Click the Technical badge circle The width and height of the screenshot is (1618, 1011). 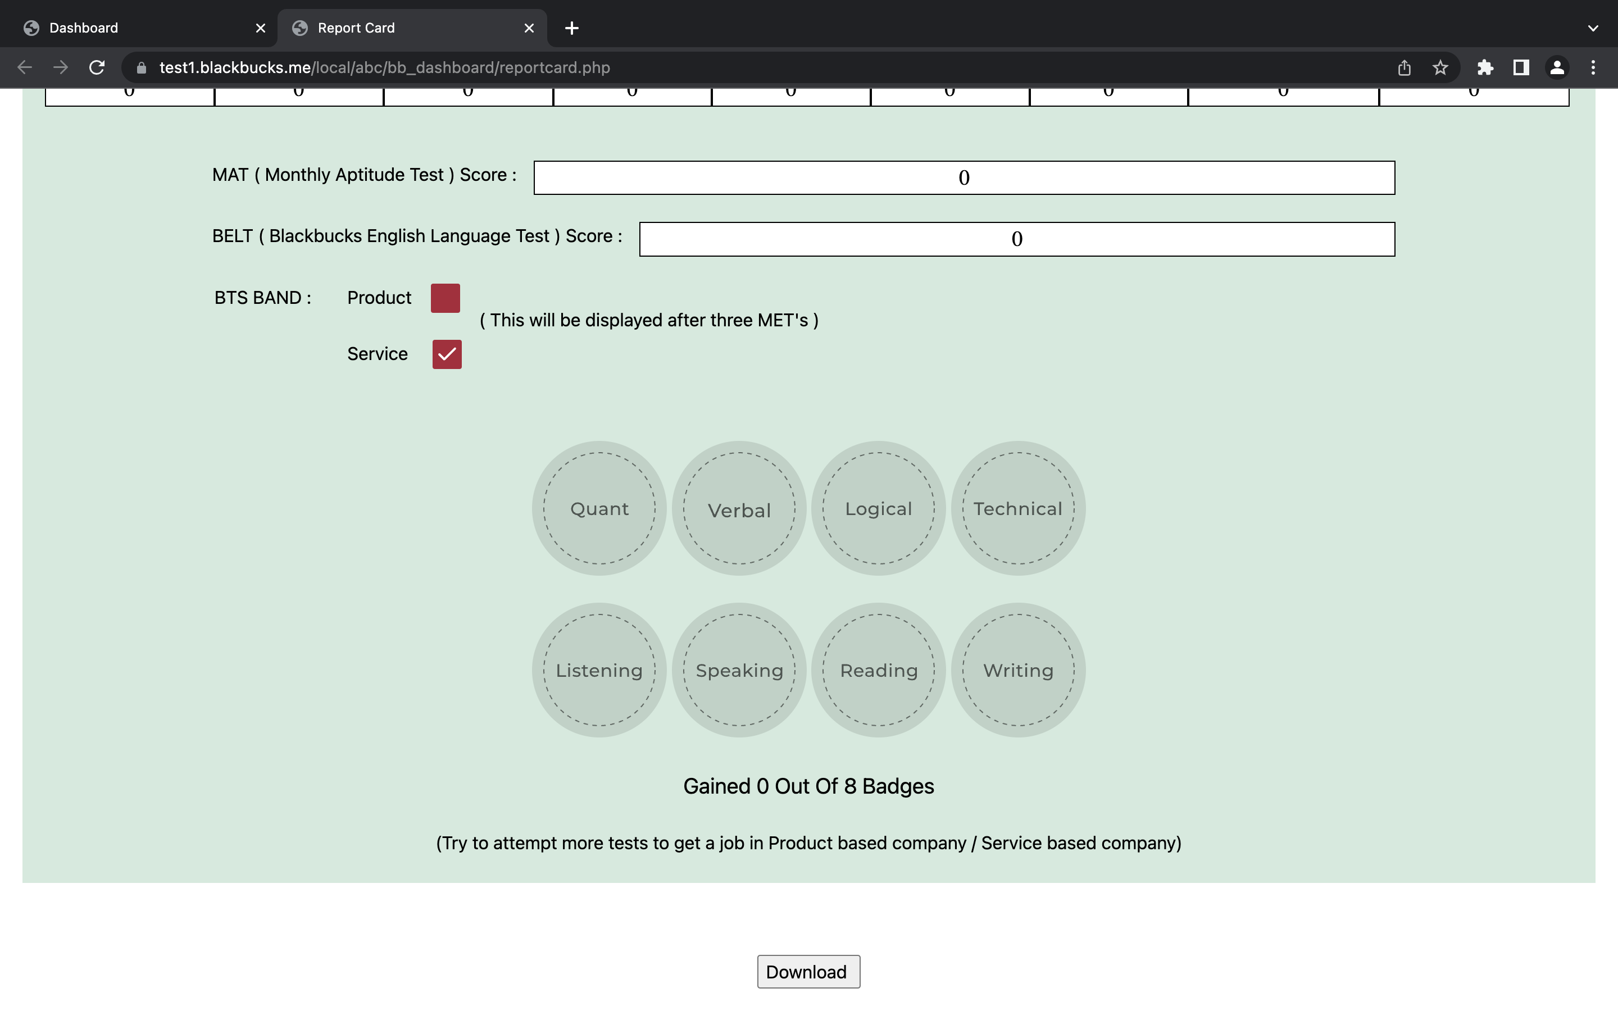click(x=1018, y=508)
